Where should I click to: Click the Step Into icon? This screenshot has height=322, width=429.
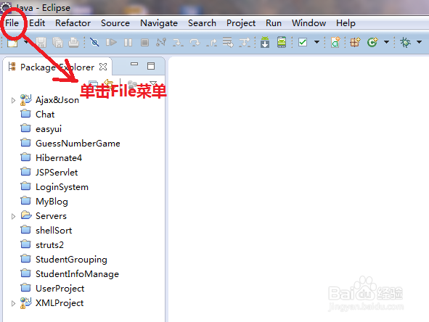pos(178,42)
